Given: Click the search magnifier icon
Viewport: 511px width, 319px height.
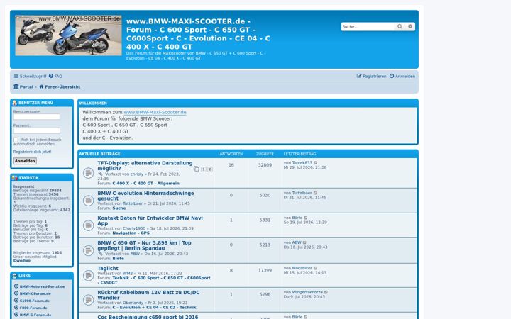Looking at the screenshot, I should coord(400,26).
